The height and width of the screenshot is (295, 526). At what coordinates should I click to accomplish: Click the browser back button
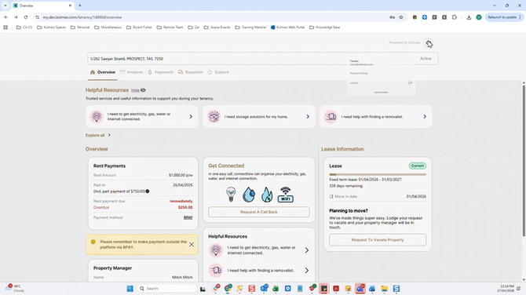point(6,17)
